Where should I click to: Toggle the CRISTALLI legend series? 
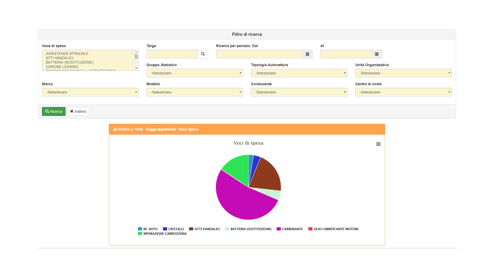tap(176, 229)
